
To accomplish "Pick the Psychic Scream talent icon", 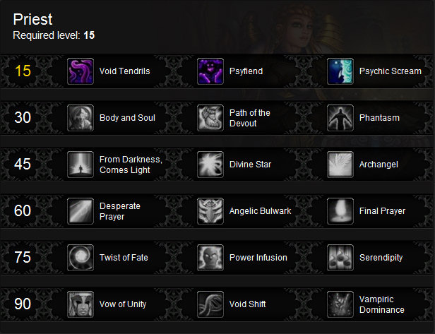I will [340, 71].
